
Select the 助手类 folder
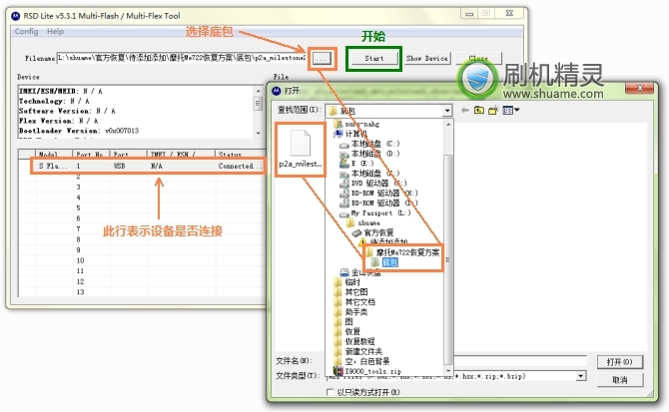pos(351,311)
